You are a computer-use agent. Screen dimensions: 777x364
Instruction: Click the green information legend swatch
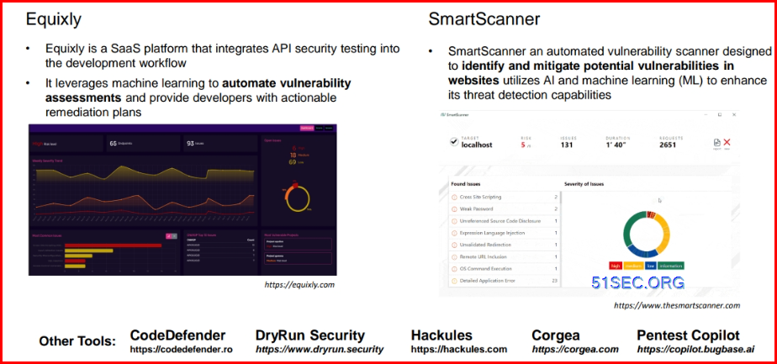click(671, 266)
